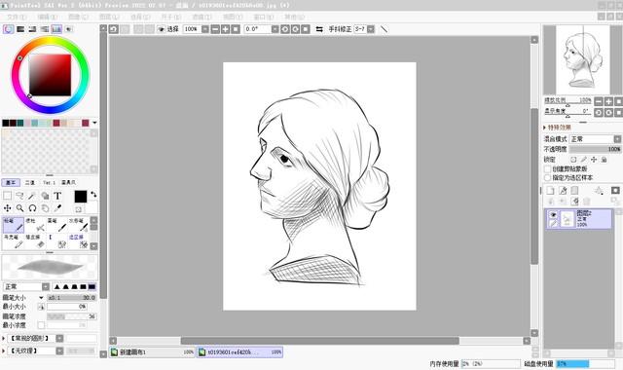Reset canvas zoom from the top toolbar
This screenshot has height=370, width=623.
tap(236, 29)
